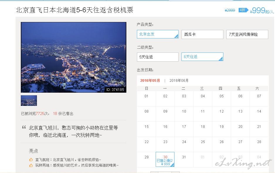Switch calendar to 2016年06月 tab

(179, 81)
